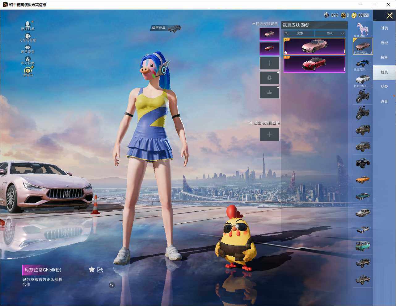
Task: Click the 玛莎拉蒂Ghibli(粉) skin name
Action: [x=43, y=270]
